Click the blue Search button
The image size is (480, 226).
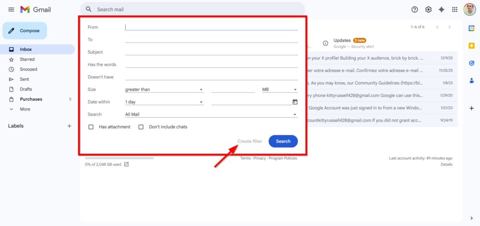point(283,141)
